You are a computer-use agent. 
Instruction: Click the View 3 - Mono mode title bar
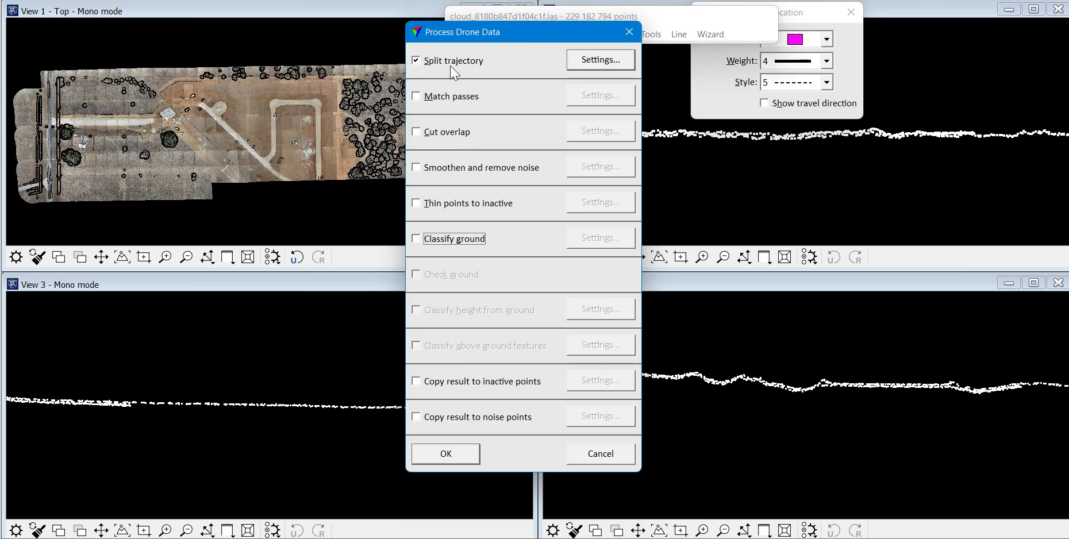(x=60, y=284)
